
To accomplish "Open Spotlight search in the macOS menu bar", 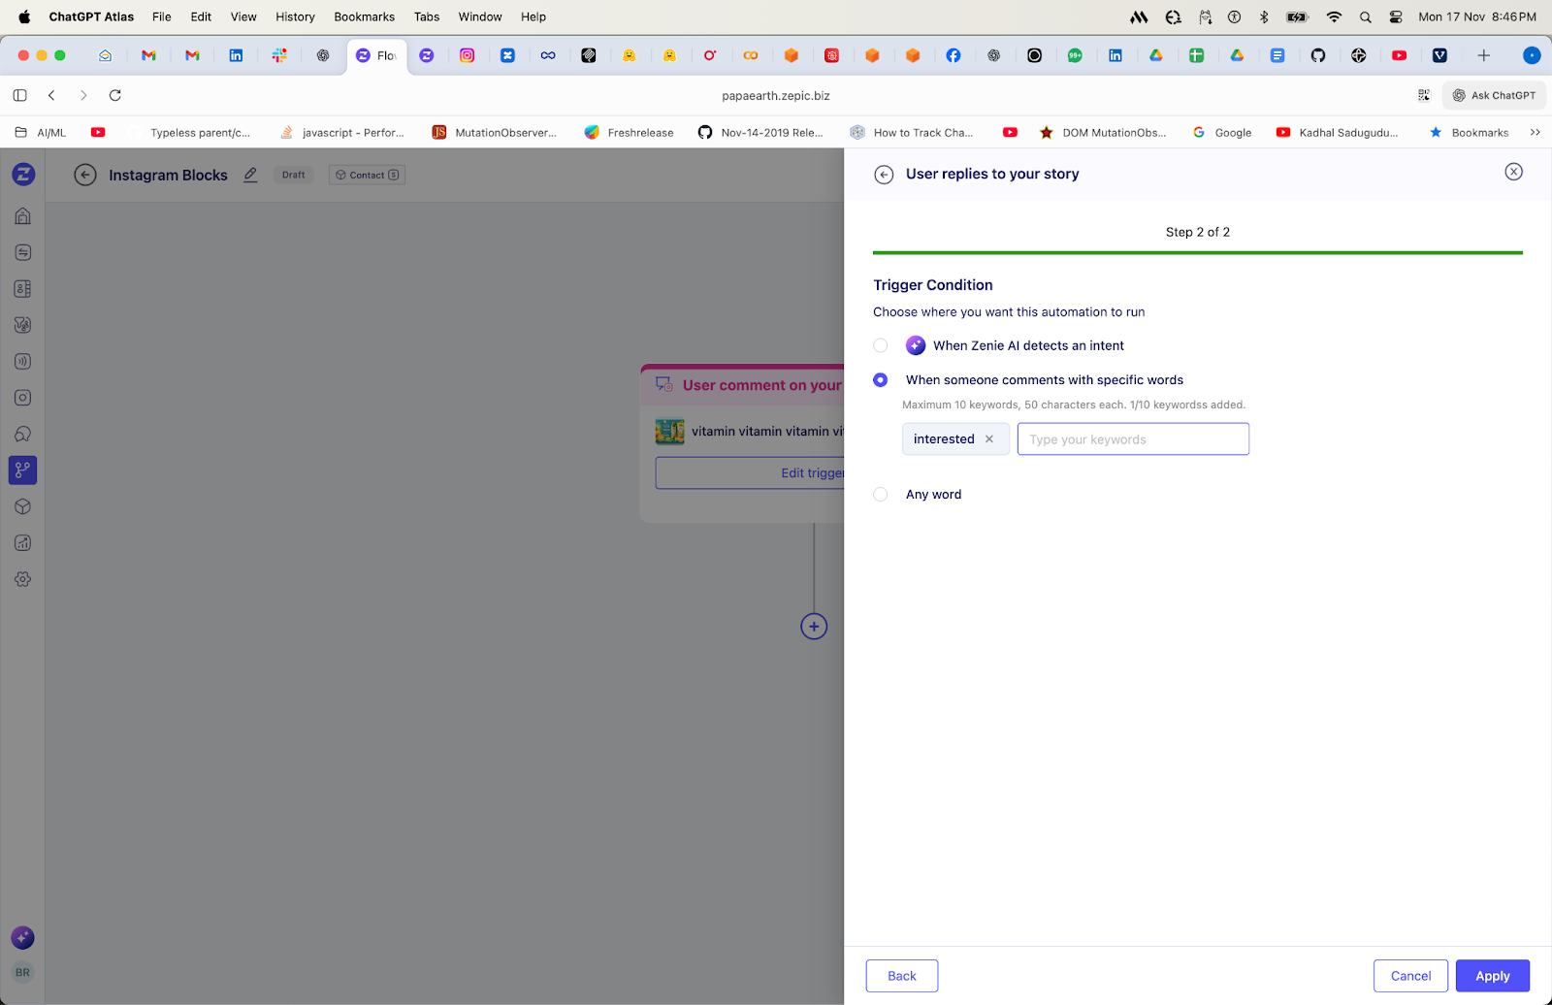I will (x=1366, y=16).
